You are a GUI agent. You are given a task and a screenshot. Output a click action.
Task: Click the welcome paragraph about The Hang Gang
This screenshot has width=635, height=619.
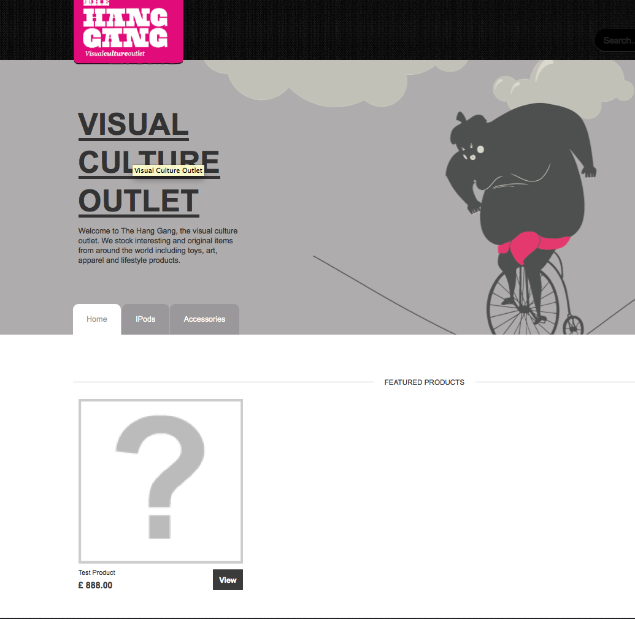pyautogui.click(x=158, y=246)
